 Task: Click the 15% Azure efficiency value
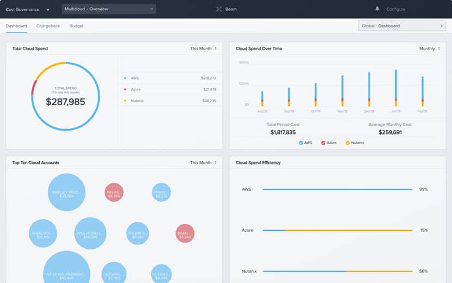coord(424,230)
